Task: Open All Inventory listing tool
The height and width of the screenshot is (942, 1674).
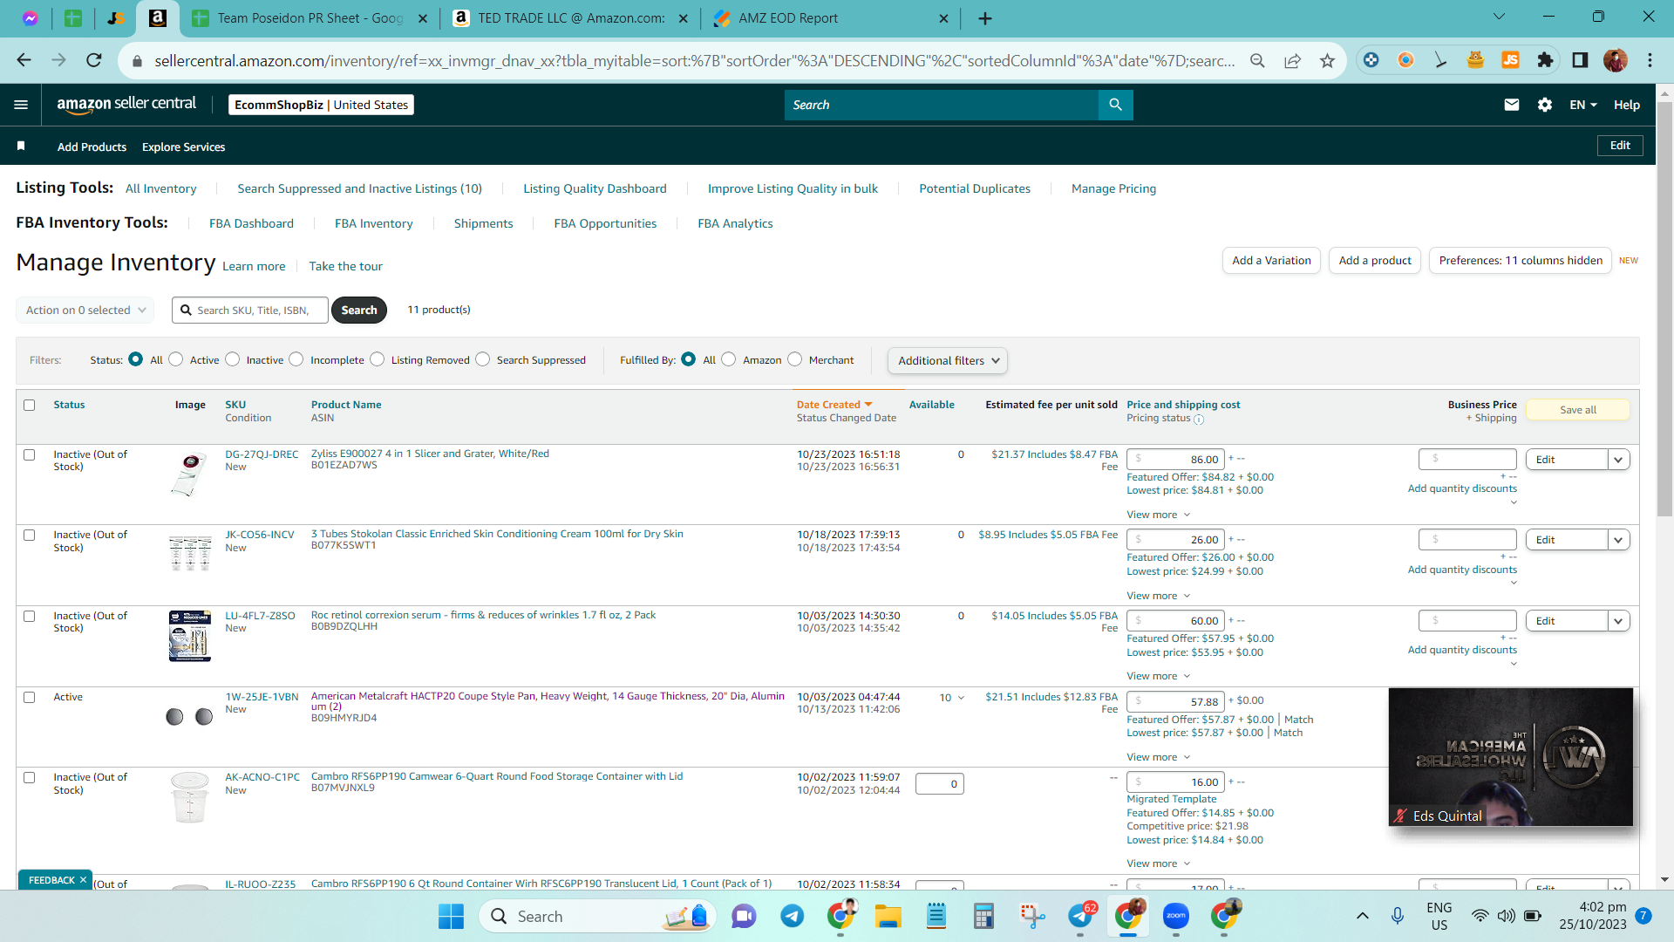Action: 160,188
